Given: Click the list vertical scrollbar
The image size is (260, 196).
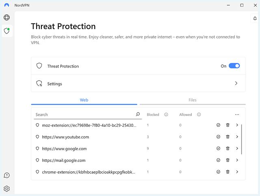Looking at the screenshot, I should (x=241, y=139).
